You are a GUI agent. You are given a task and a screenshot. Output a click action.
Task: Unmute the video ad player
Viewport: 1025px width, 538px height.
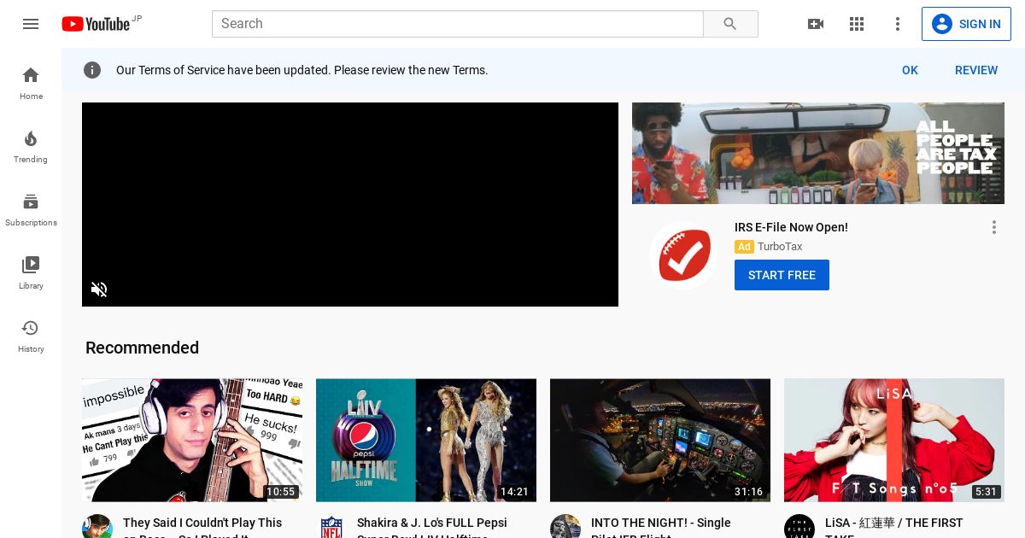[x=99, y=289]
